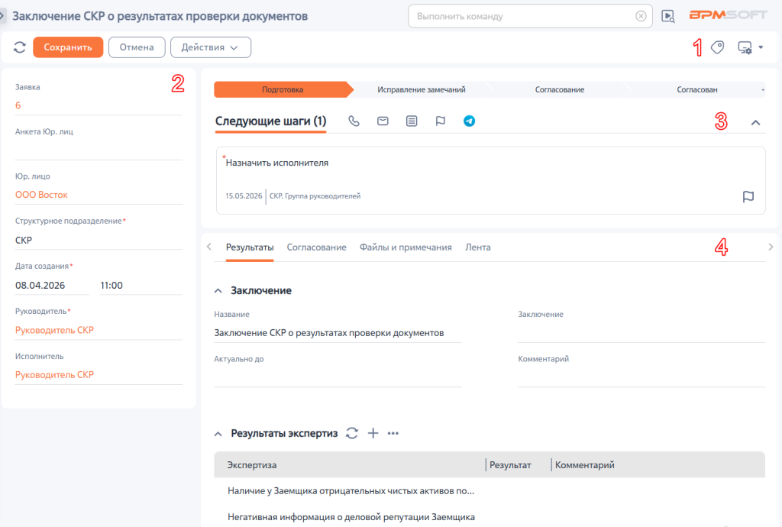Click the flag on Назначить исполнителя card

point(748,196)
